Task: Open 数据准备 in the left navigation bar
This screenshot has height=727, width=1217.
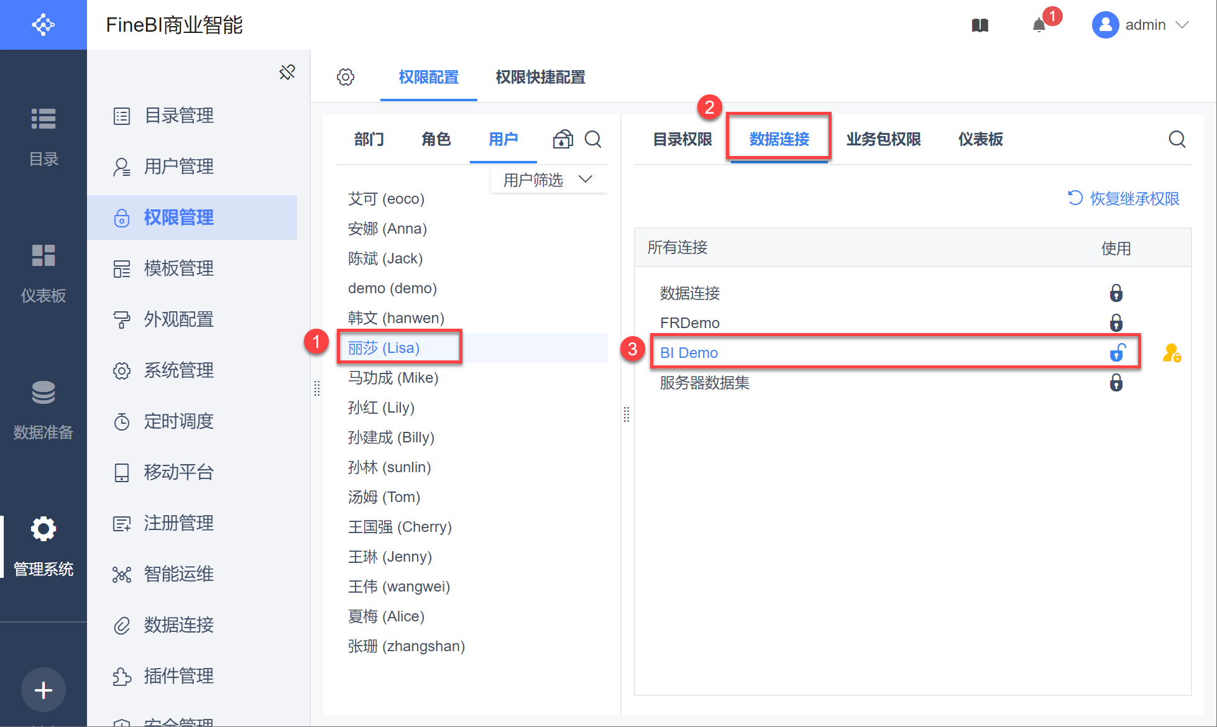Action: point(43,409)
